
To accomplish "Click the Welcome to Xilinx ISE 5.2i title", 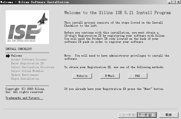I will 118,13.
